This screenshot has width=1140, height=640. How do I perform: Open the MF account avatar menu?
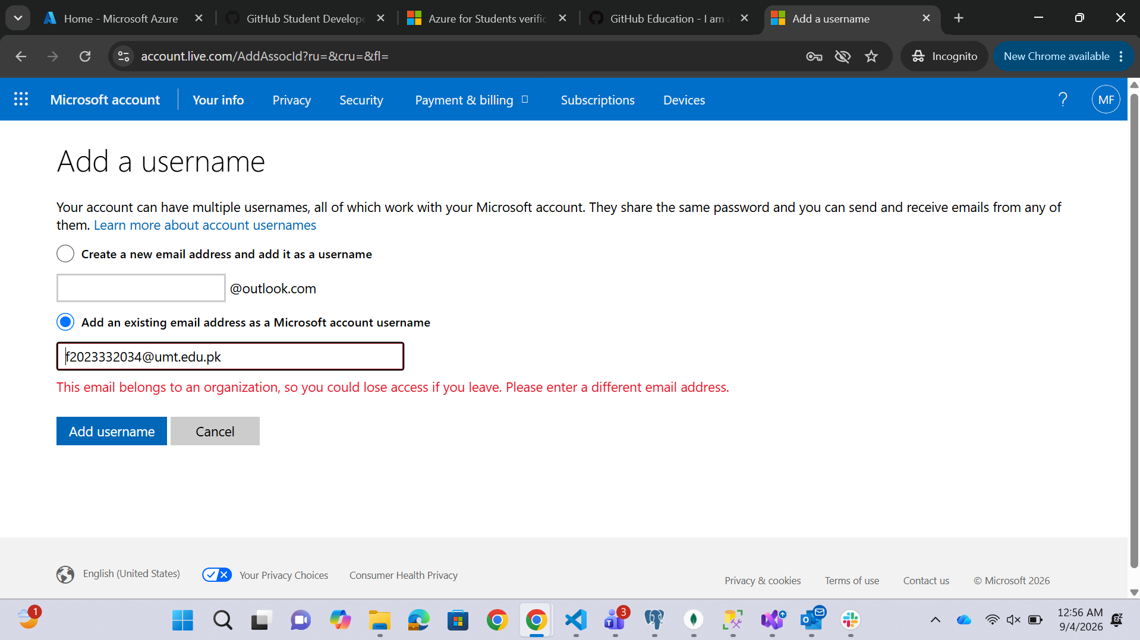pos(1106,100)
